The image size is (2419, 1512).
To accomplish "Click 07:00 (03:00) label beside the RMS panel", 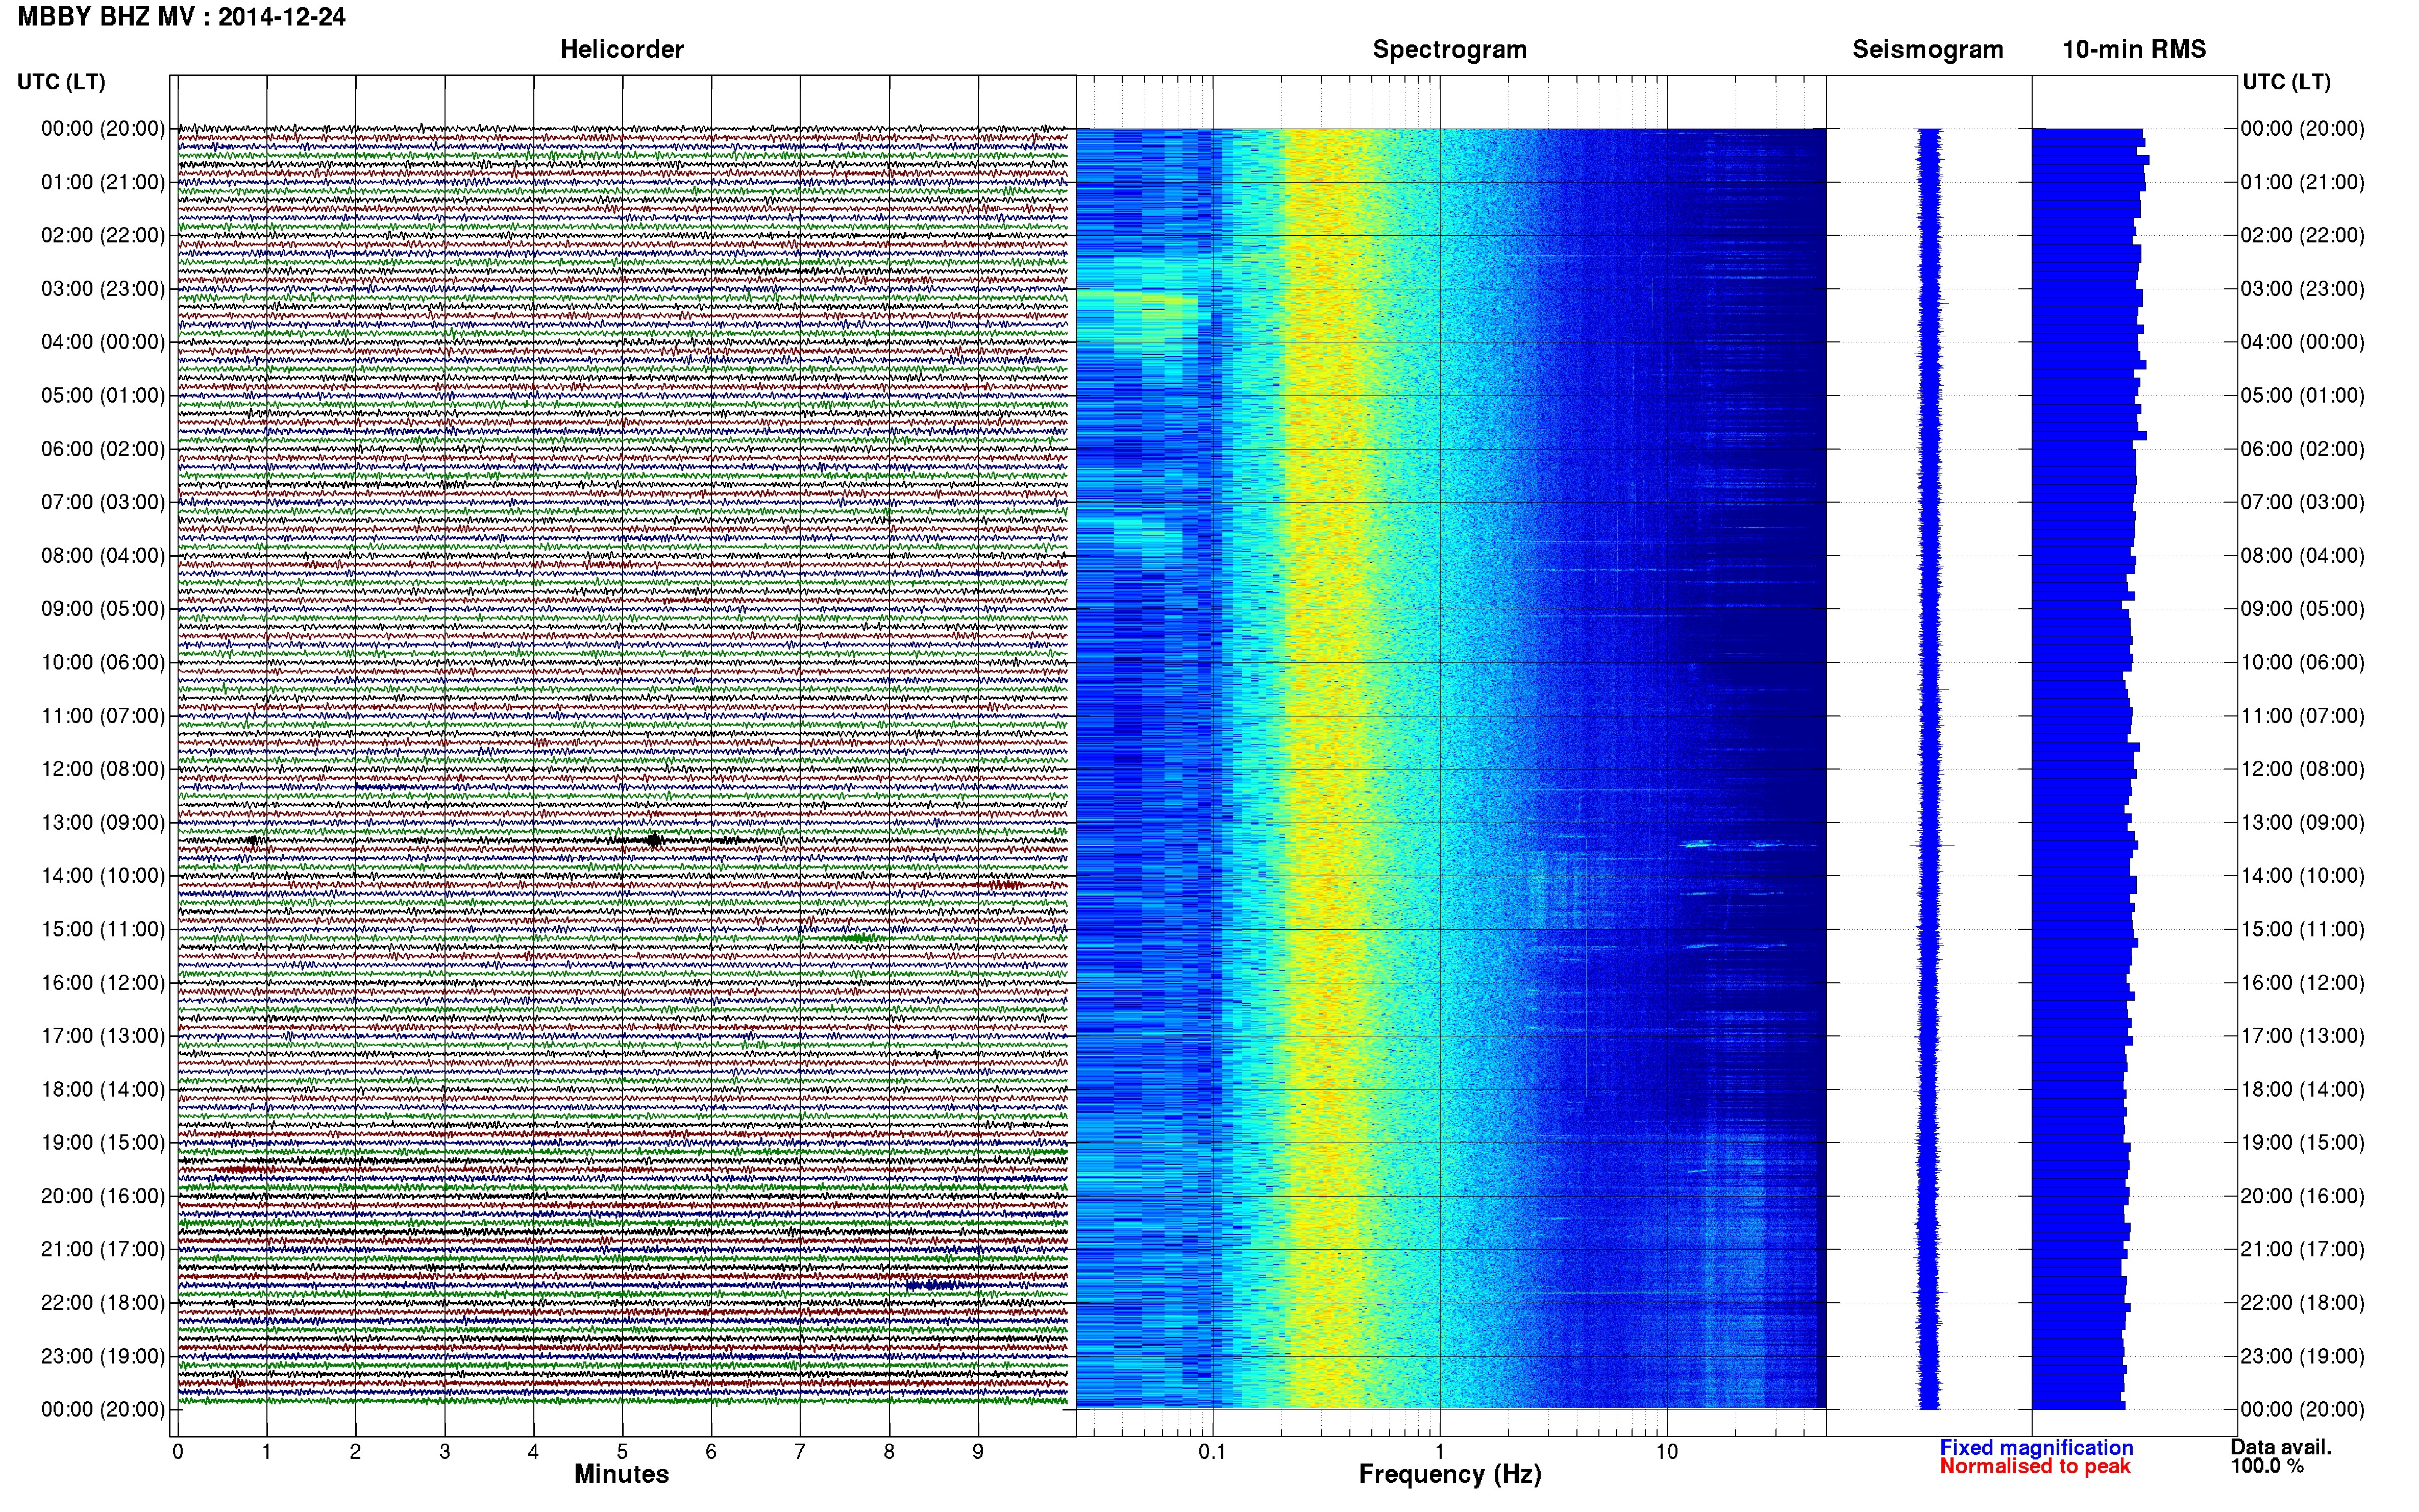I will (2302, 502).
